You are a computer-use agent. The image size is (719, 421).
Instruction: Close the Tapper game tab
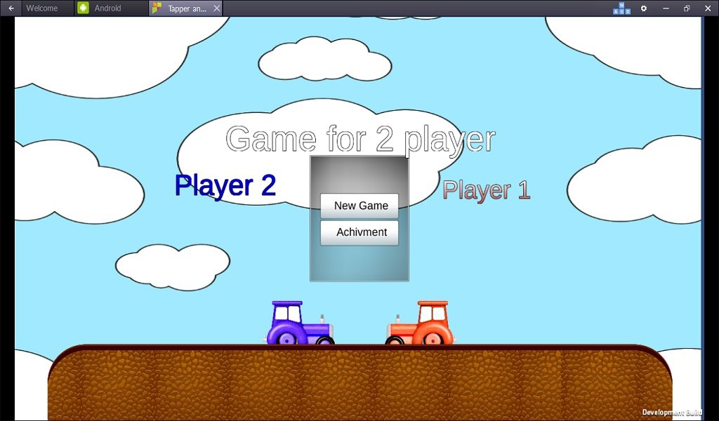click(217, 8)
